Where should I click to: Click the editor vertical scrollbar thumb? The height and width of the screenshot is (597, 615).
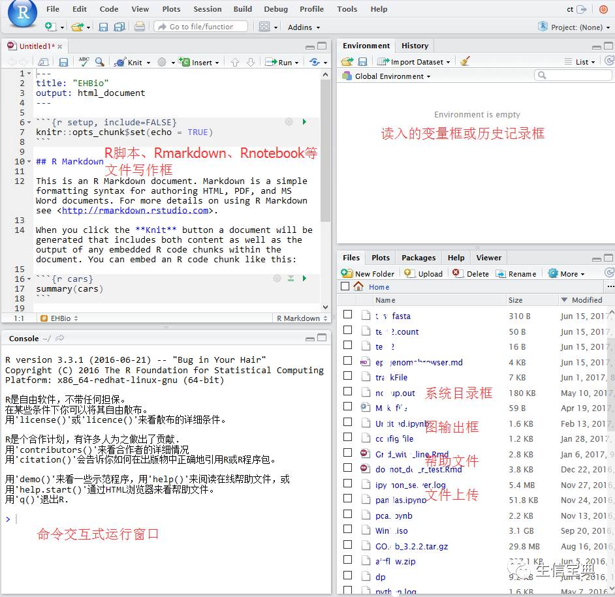(x=325, y=151)
